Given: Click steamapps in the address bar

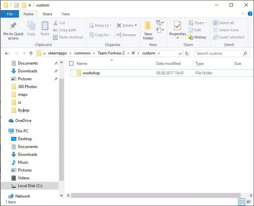Looking at the screenshot, I should 57,53.
